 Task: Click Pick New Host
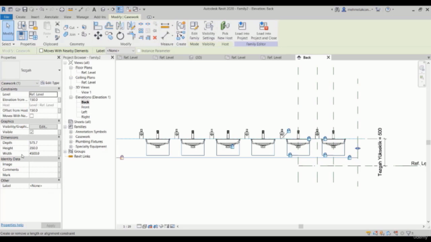coord(225,31)
